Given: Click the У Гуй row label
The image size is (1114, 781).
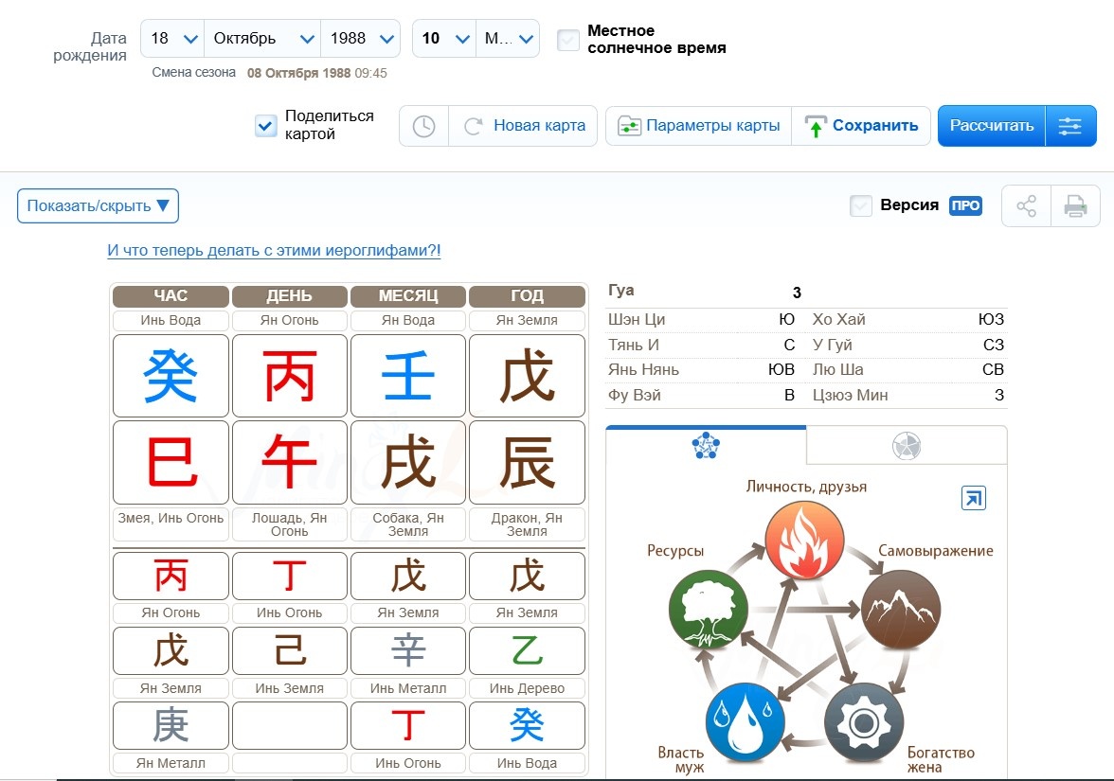Looking at the screenshot, I should click(x=833, y=345).
